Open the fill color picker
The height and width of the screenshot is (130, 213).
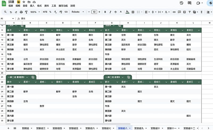click(x=127, y=12)
